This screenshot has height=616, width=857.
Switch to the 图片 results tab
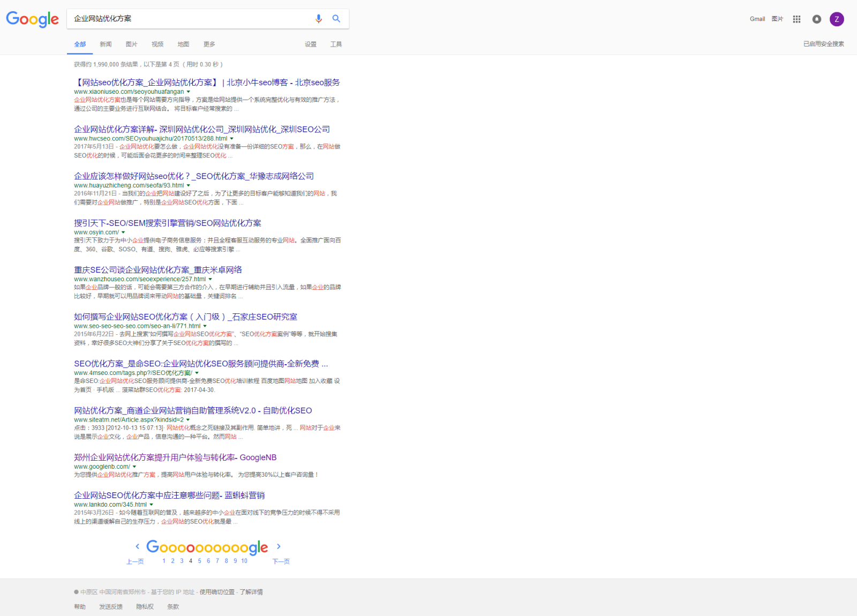[132, 44]
